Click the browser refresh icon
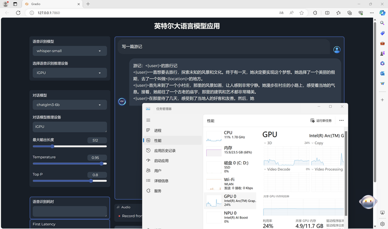This screenshot has width=388, height=229. point(18,13)
